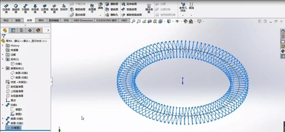Toggle the hide/show items eye icon
The width and height of the screenshot is (285, 132).
pos(177,21)
